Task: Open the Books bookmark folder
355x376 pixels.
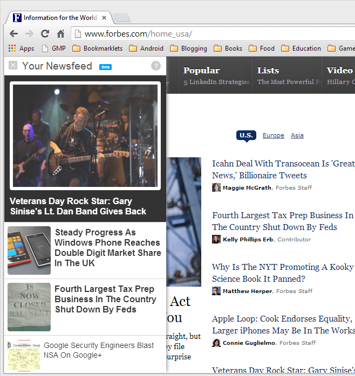Action: (228, 48)
